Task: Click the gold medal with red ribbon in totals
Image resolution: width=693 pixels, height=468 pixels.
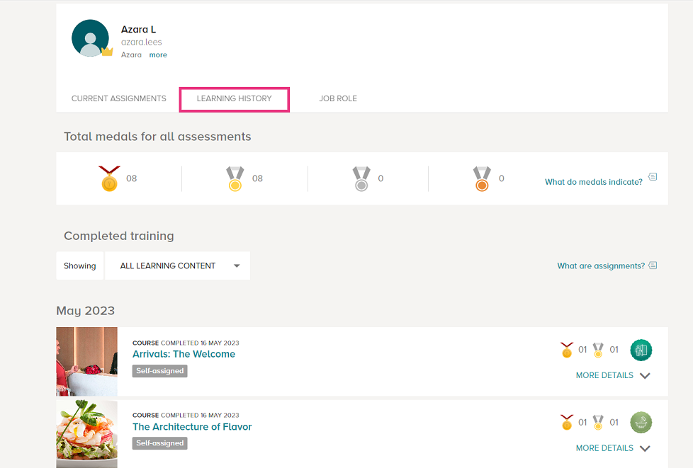Action: click(x=109, y=178)
